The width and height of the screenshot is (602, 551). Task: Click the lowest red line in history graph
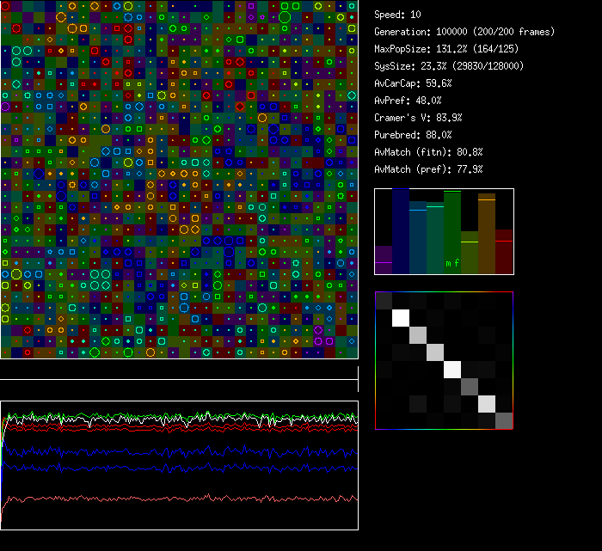click(x=172, y=499)
